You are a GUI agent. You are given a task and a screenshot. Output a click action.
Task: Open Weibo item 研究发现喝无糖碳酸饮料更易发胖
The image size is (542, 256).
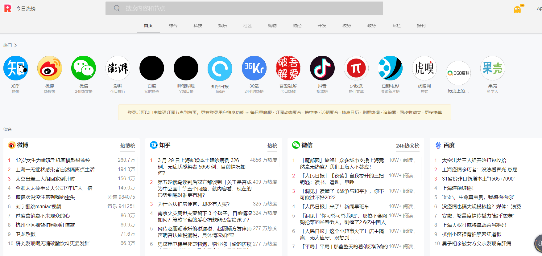pos(53,243)
